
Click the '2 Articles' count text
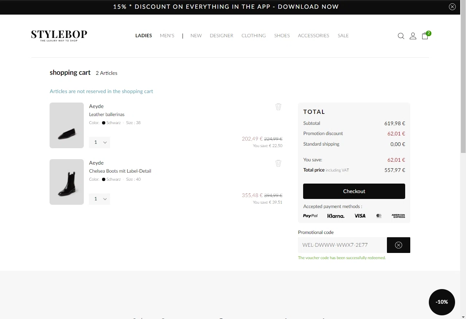[x=106, y=73]
